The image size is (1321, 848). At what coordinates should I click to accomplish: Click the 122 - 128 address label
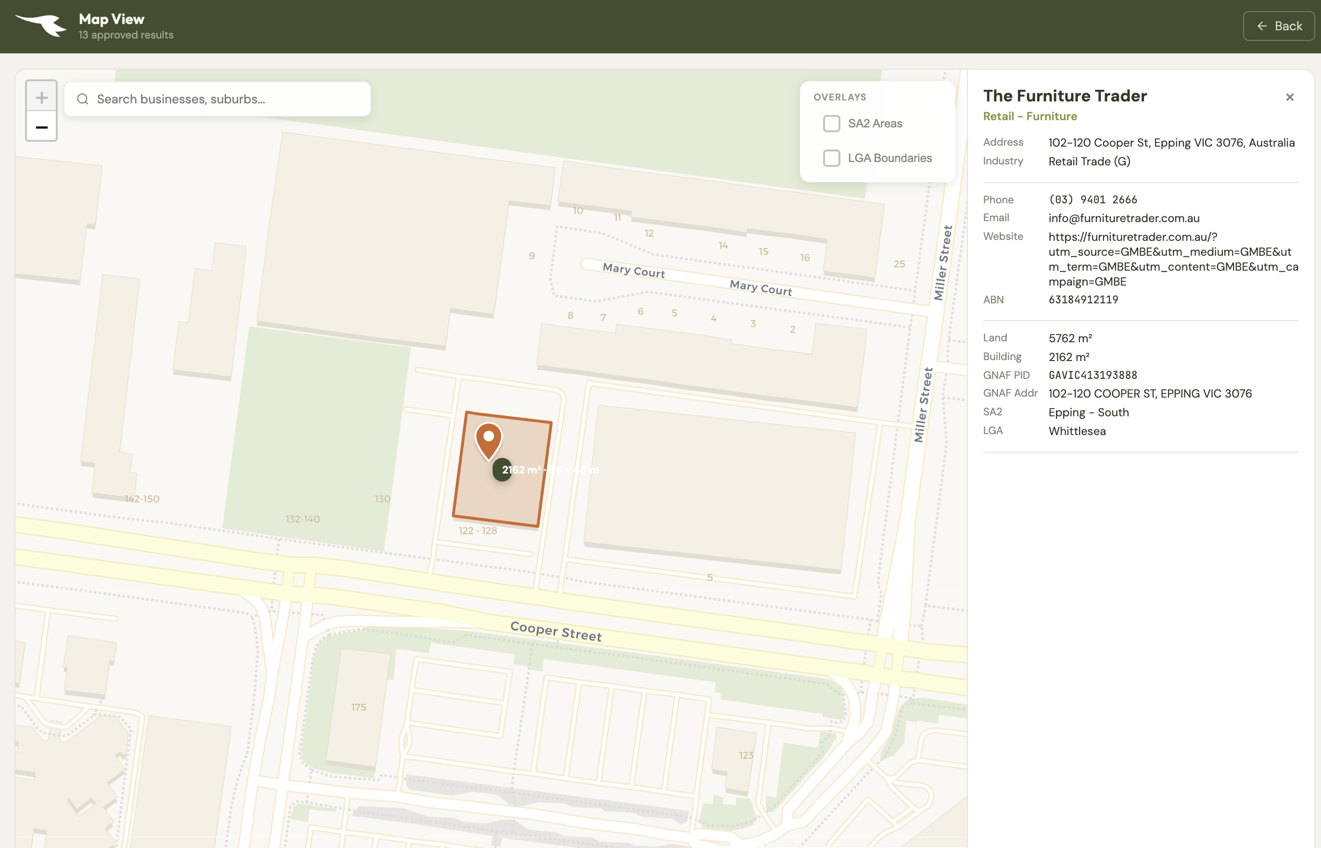tap(478, 531)
